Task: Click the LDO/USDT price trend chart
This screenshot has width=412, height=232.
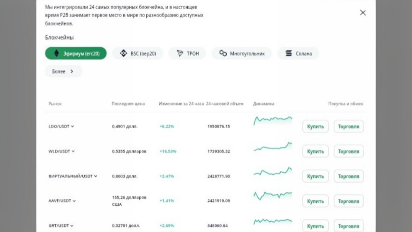Action: [x=273, y=121]
